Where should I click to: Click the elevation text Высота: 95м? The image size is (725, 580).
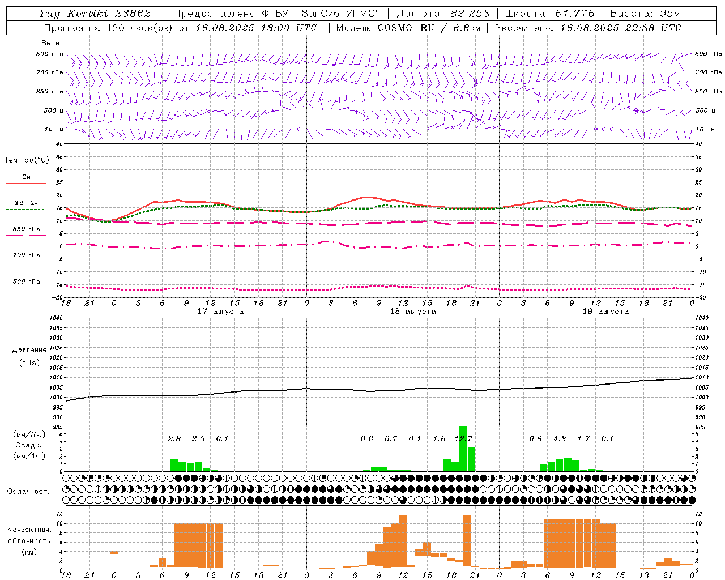[645, 14]
